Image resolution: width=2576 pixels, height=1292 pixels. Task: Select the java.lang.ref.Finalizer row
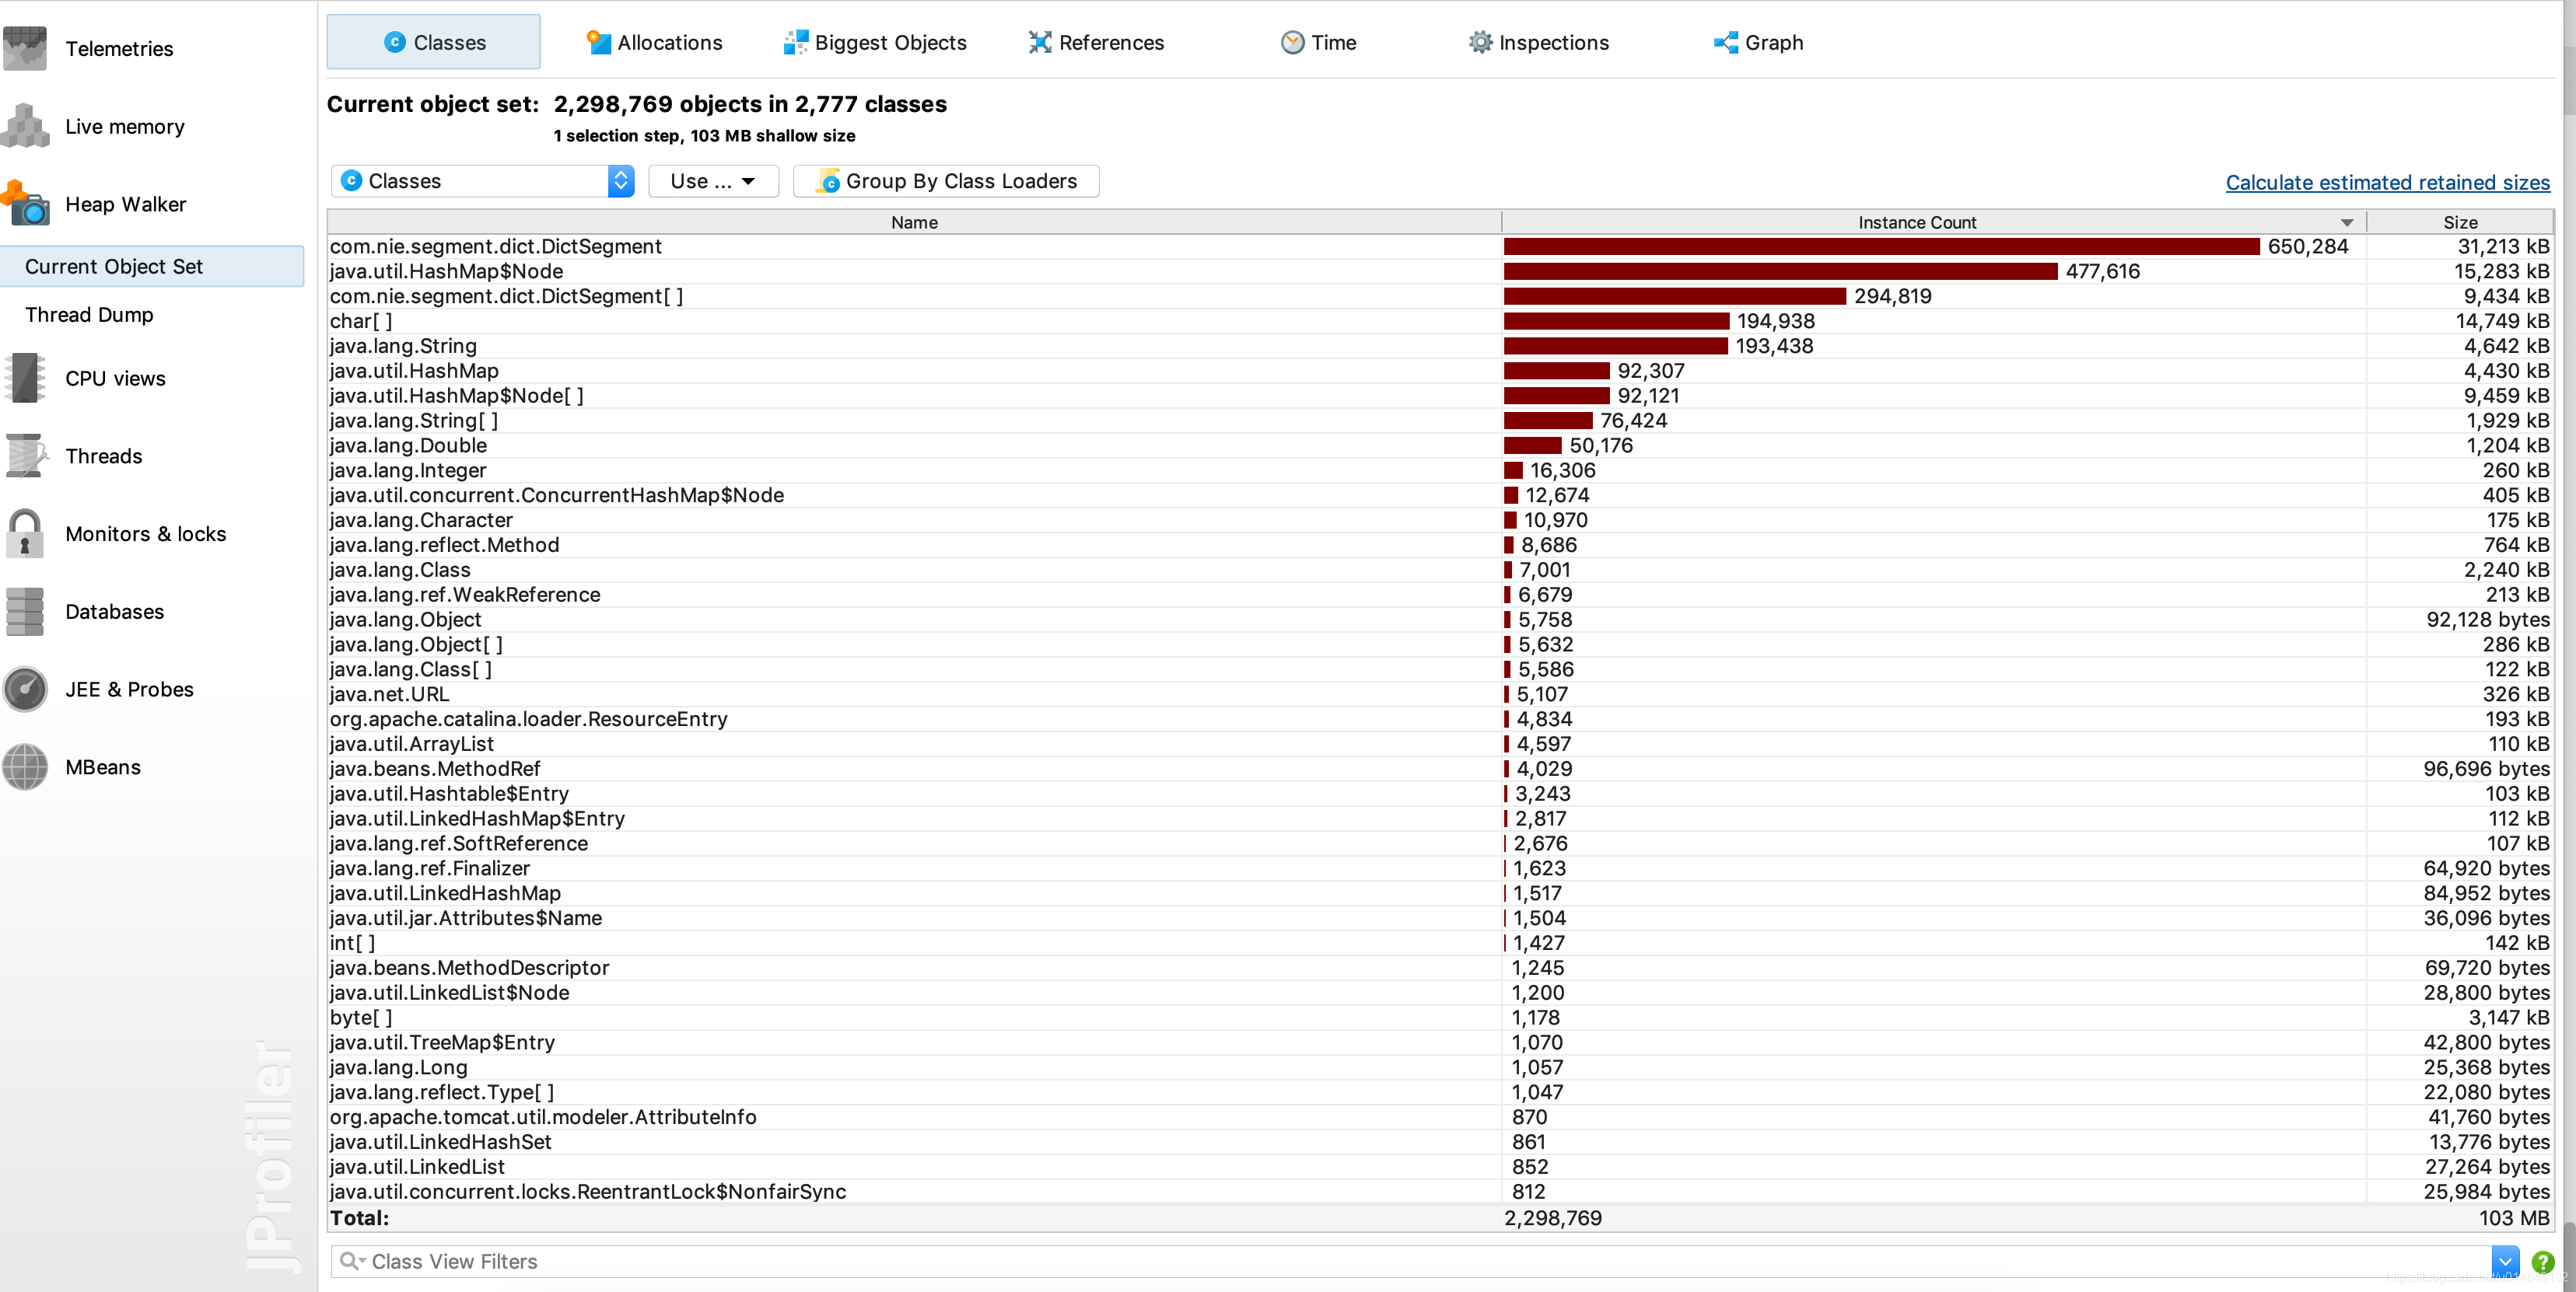(x=1440, y=868)
